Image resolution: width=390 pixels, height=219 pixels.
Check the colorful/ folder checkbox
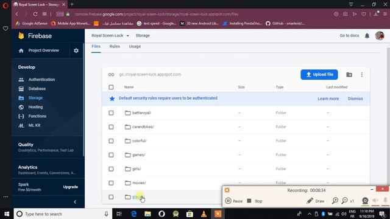point(111,141)
